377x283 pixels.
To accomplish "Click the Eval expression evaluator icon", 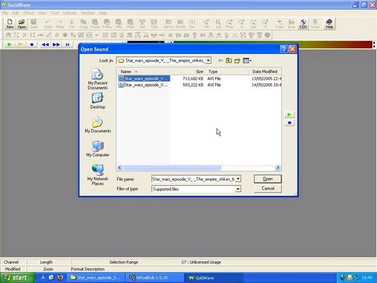I will coord(292,24).
